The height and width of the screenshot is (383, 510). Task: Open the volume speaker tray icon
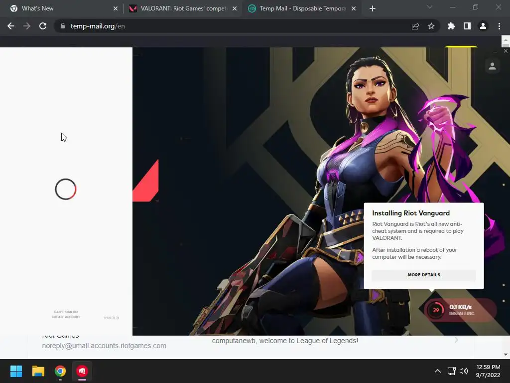[464, 371]
